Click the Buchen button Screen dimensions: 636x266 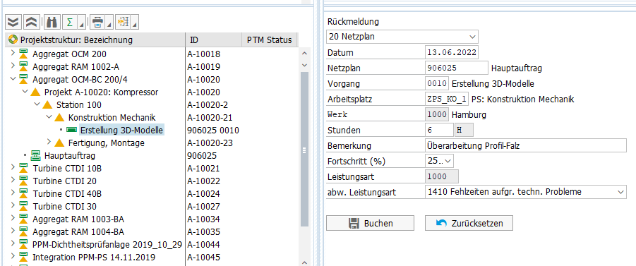[x=370, y=223]
